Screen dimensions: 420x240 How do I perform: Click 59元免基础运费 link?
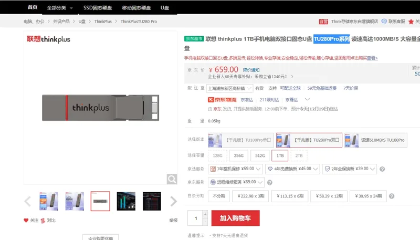click(322, 88)
